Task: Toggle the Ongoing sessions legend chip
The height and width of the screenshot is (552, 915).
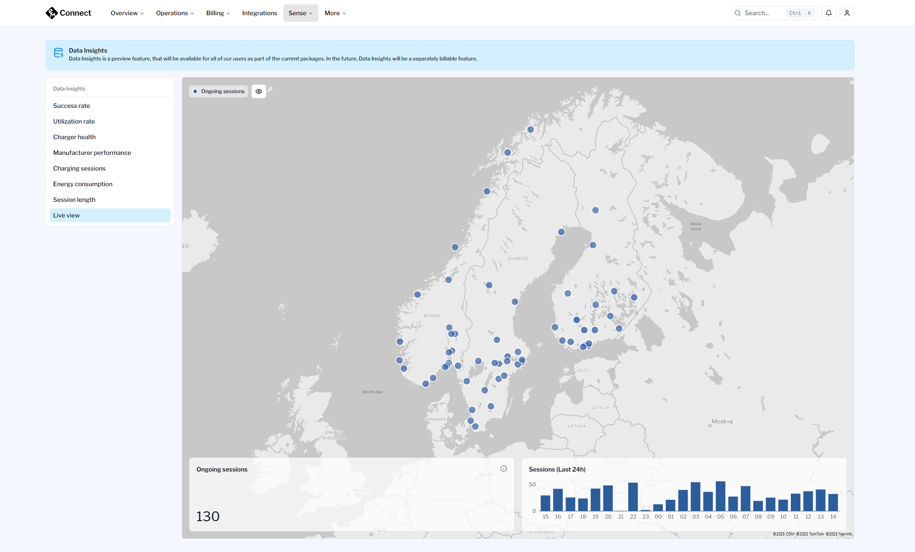Action: pyautogui.click(x=219, y=91)
